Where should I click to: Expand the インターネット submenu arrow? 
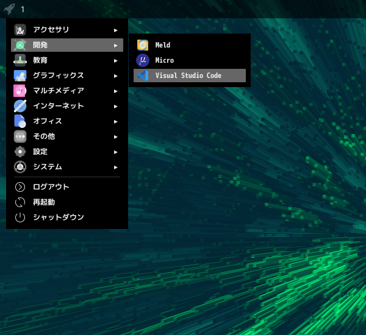[115, 107]
